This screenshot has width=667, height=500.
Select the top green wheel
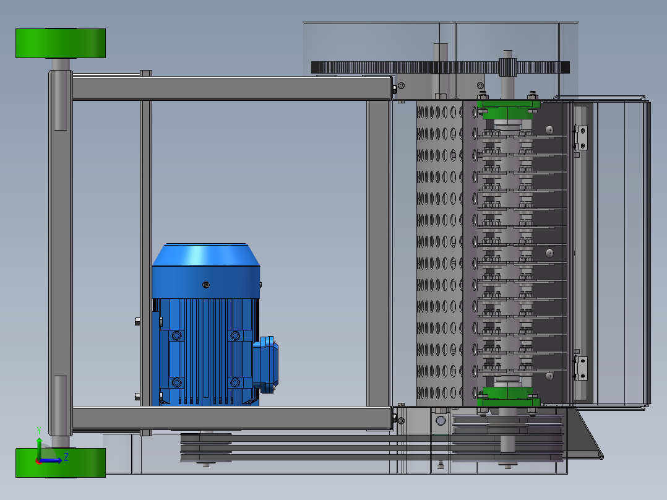61,43
